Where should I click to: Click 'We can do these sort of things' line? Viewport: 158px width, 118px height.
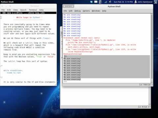pyautogui.click(x=27, y=38)
